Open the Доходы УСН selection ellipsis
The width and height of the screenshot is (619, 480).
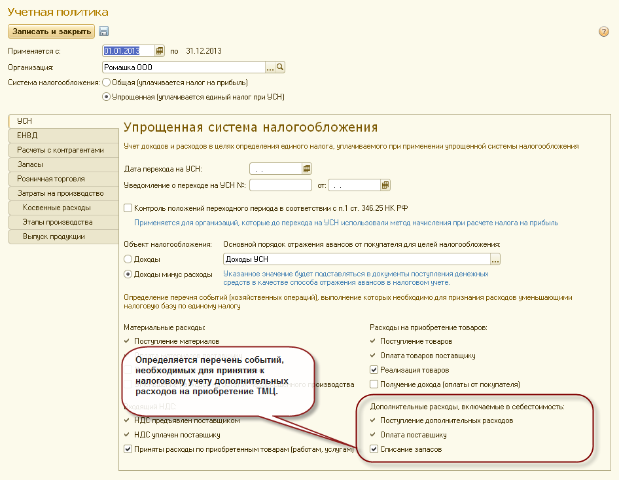[495, 259]
